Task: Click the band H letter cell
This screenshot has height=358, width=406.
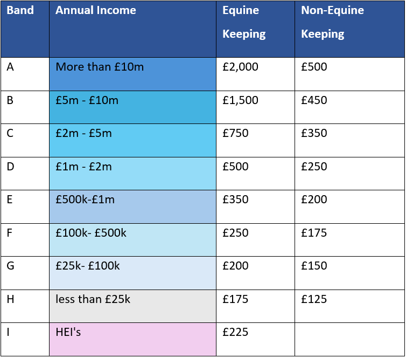Action: (x=25, y=306)
